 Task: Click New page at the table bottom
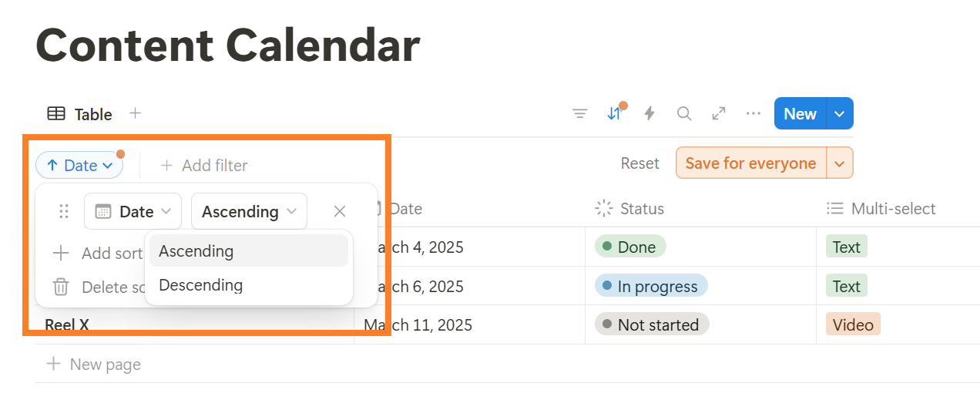point(94,365)
